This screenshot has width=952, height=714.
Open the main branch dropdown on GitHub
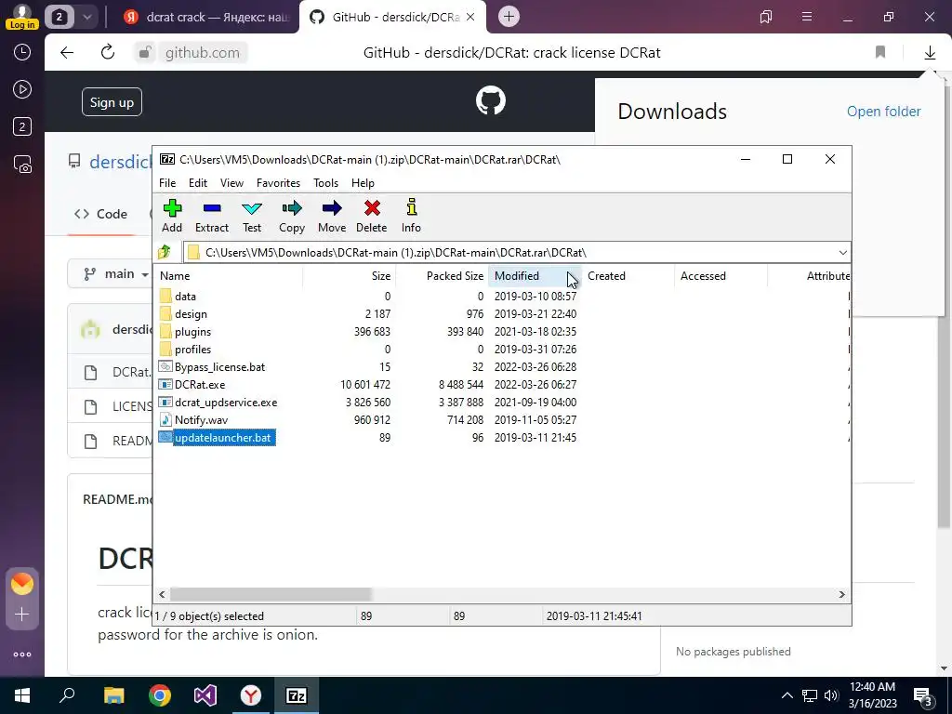pyautogui.click(x=115, y=274)
